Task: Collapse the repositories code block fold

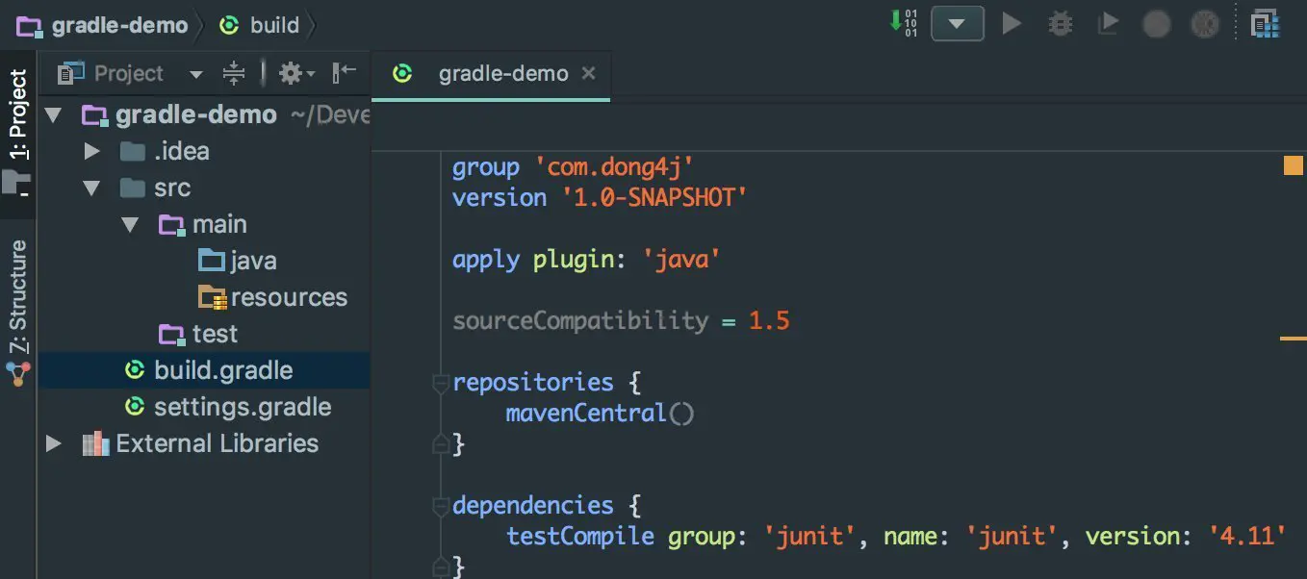Action: [x=441, y=382]
